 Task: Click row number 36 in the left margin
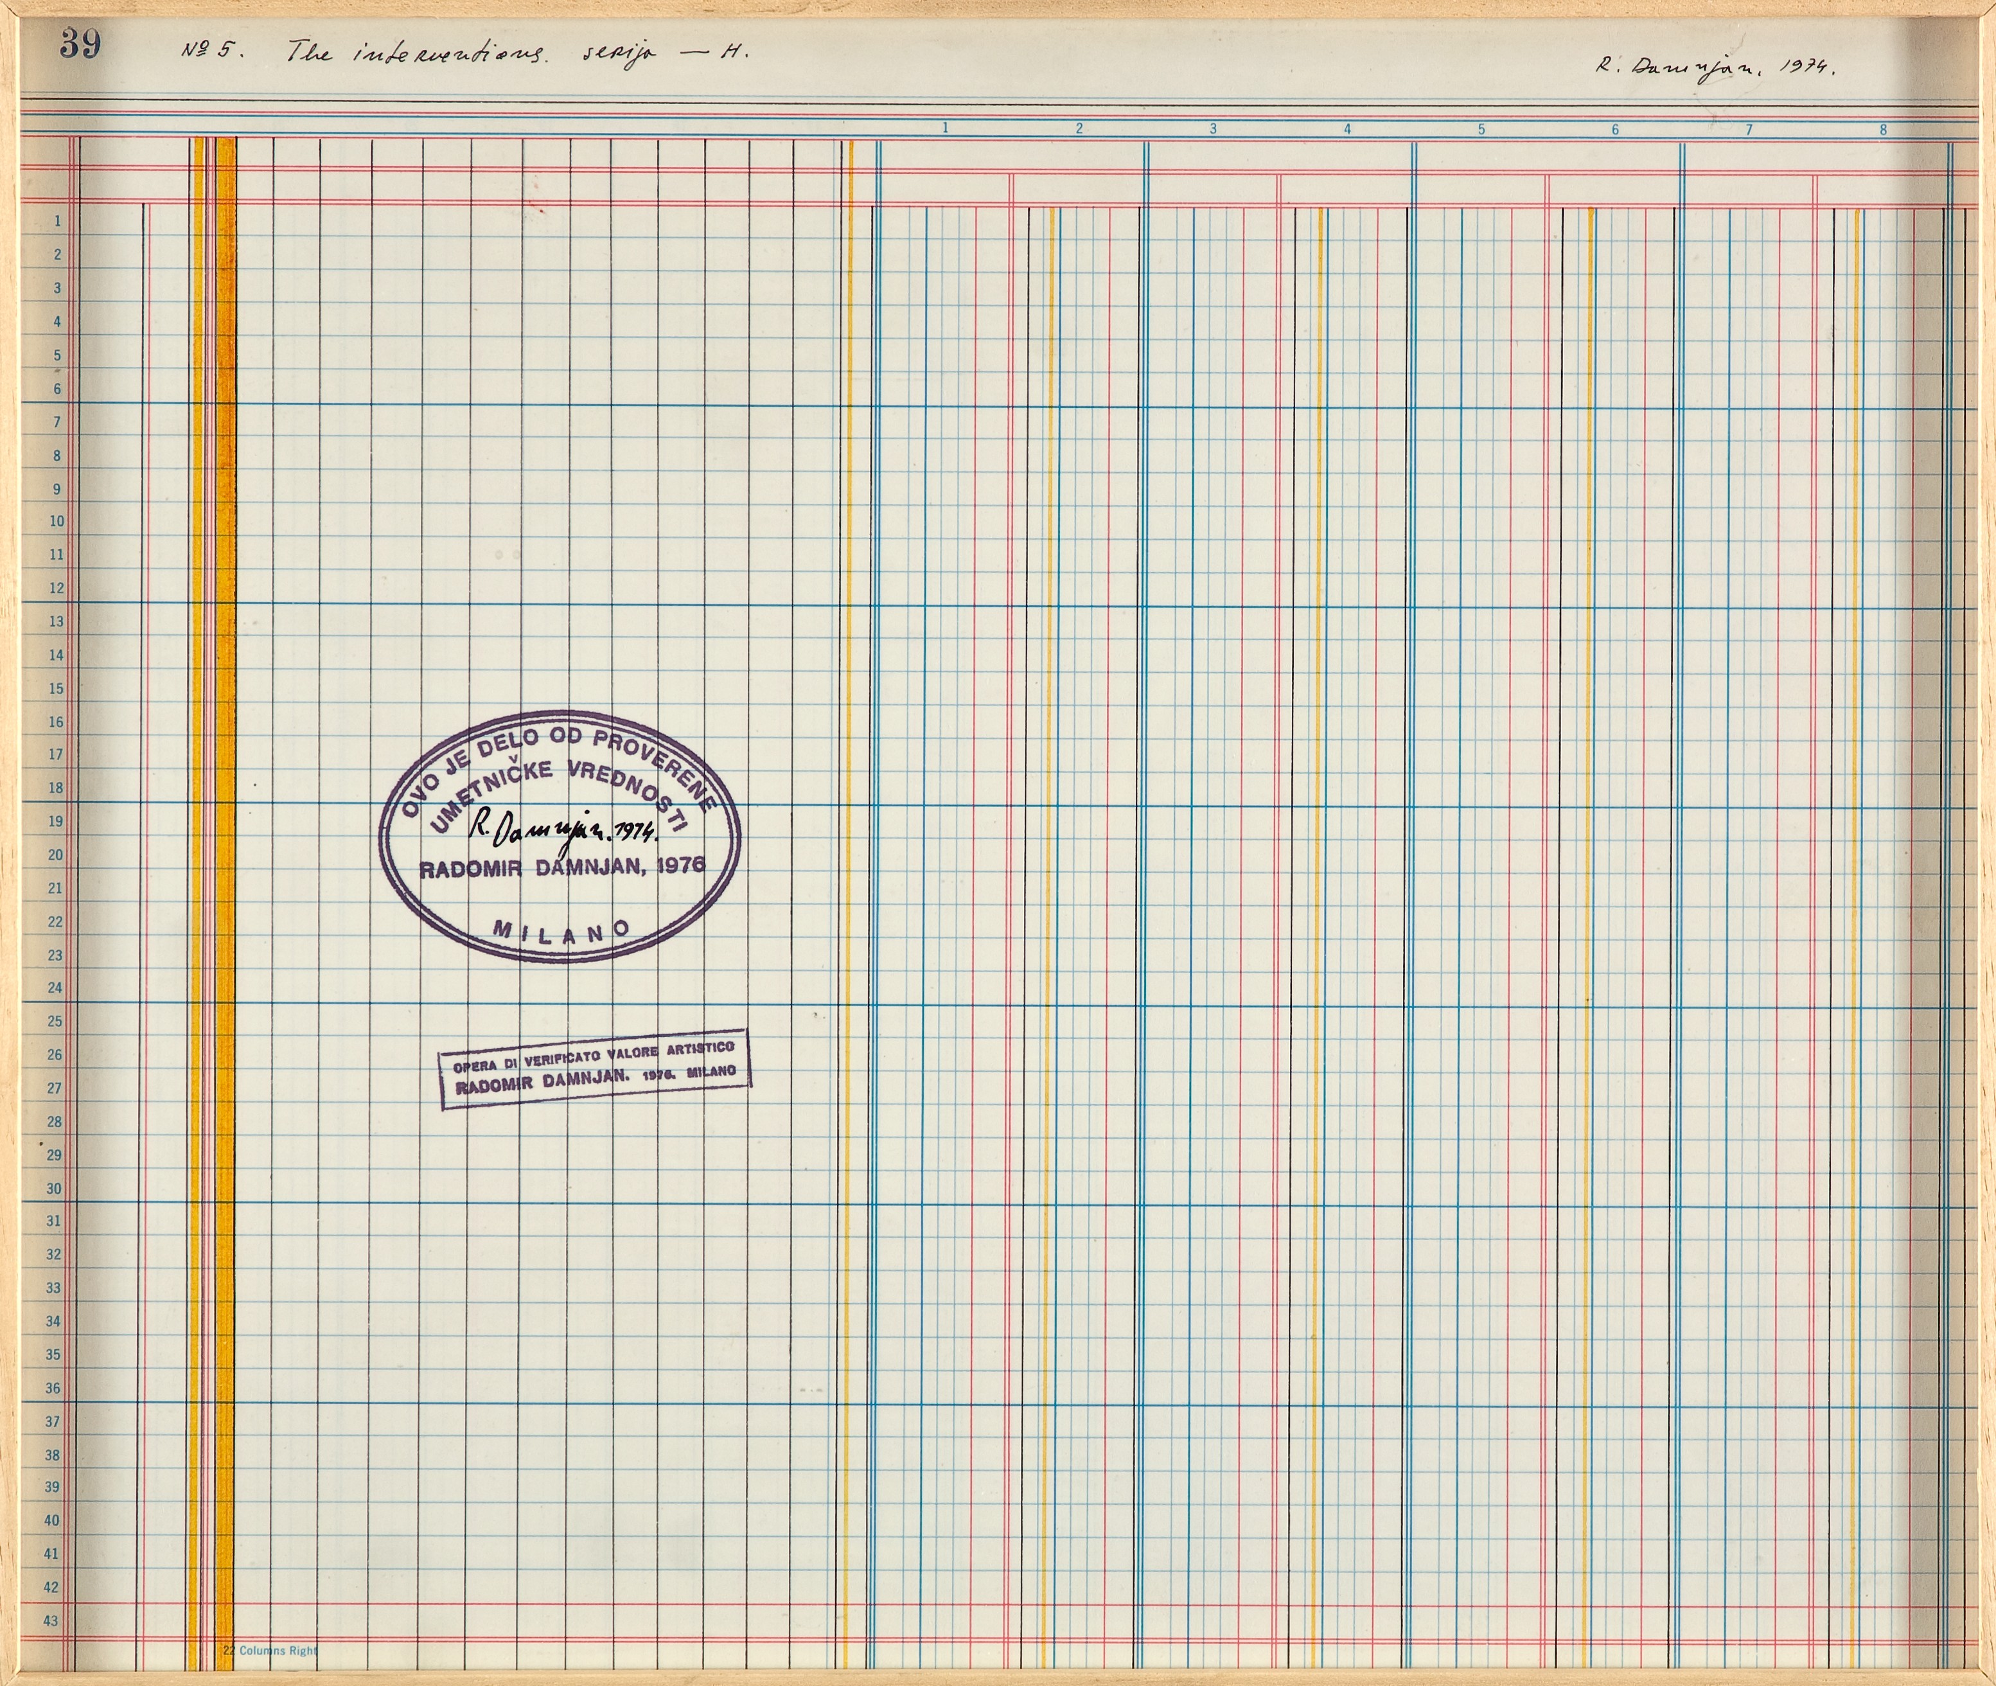53,1388
